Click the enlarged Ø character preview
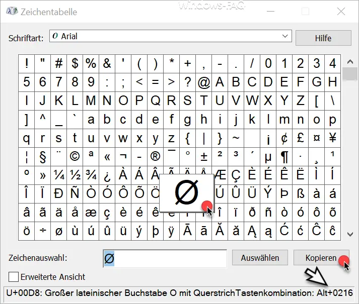359x304 pixels. [x=187, y=192]
